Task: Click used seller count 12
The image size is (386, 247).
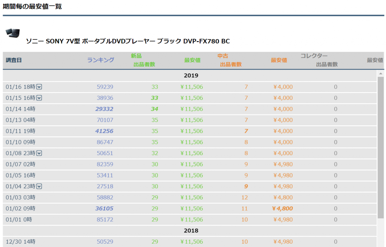Action: 245,198
